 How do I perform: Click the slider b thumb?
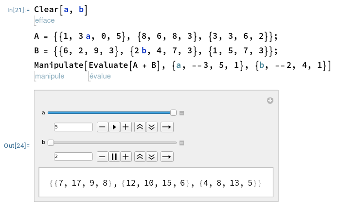[x=51, y=143]
